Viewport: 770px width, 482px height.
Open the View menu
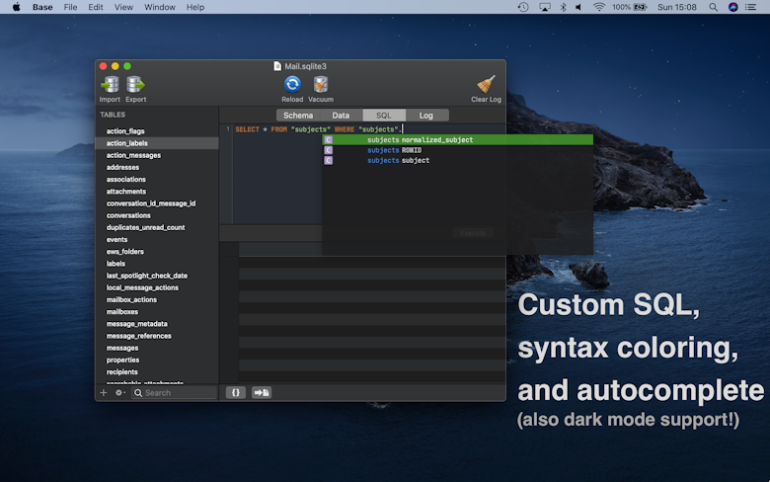(x=123, y=7)
